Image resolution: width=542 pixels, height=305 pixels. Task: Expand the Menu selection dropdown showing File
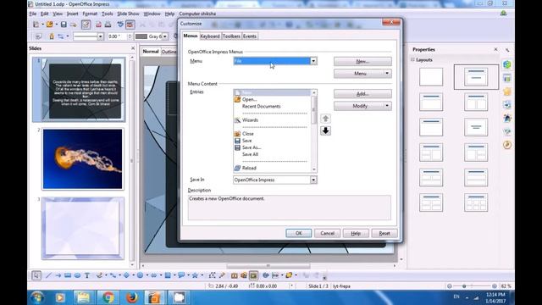[313, 61]
